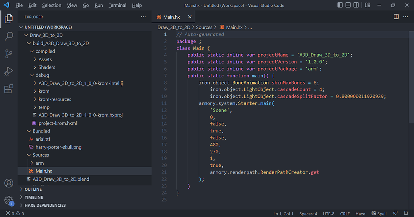Image resolution: width=414 pixels, height=217 pixels.
Task: Click the feedback icon in status bar
Action: (x=395, y=213)
